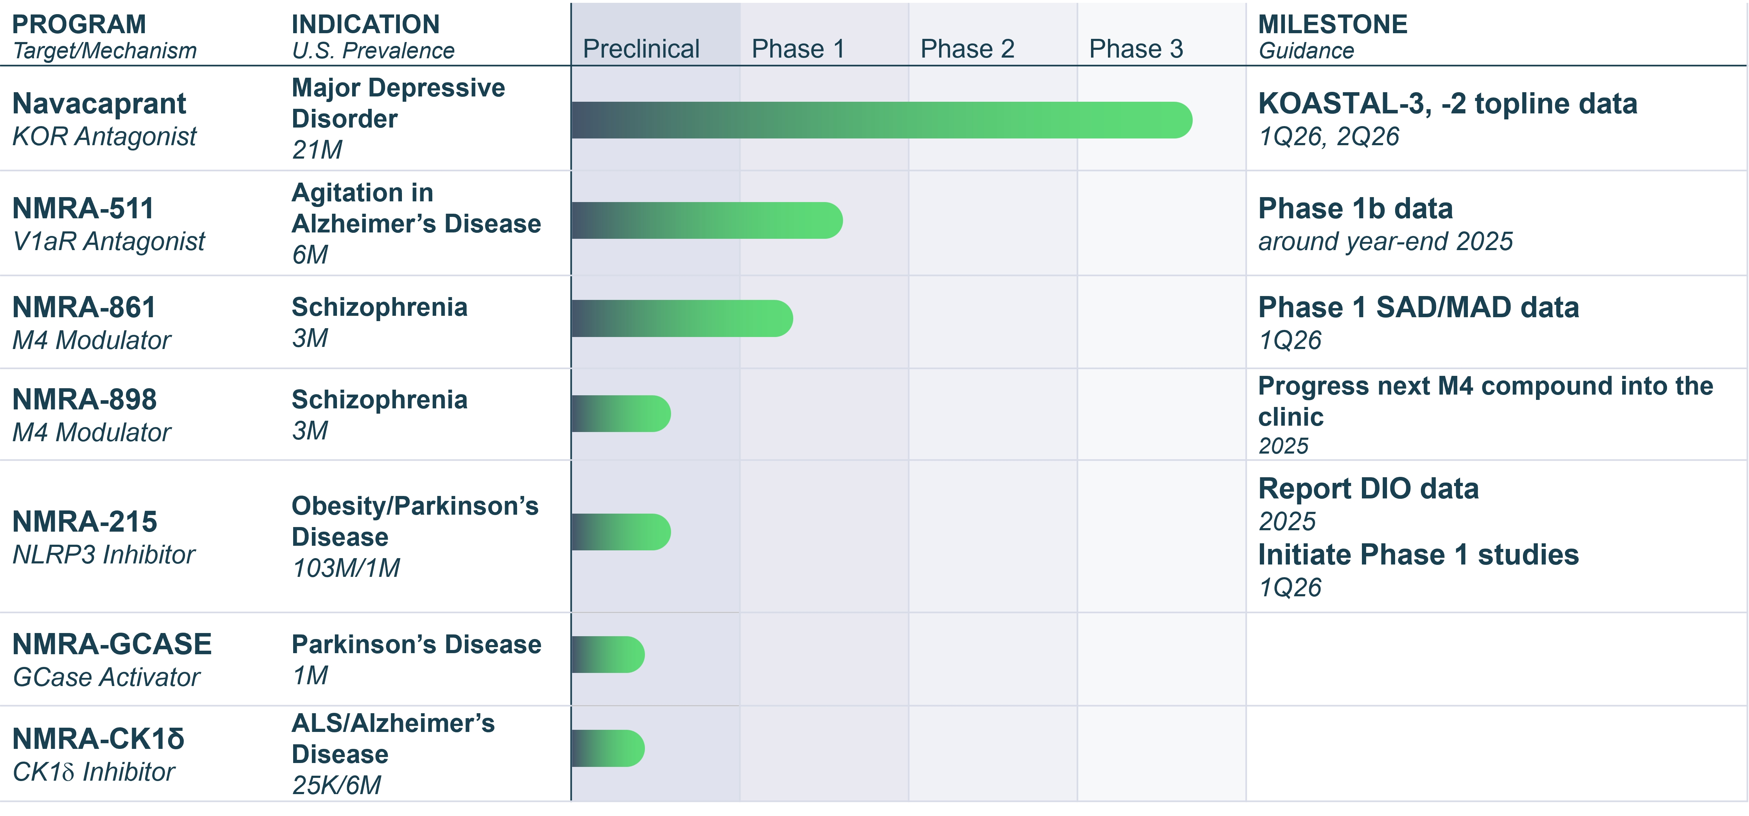Viewport: 1749px width, 816px height.
Task: Select the Phase 1 column header
Action: coord(798,49)
